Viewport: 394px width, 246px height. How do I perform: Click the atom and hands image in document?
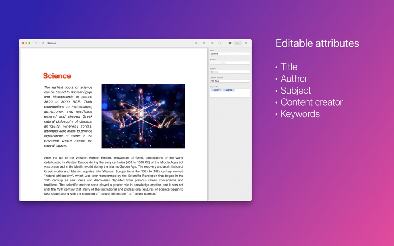click(x=143, y=116)
